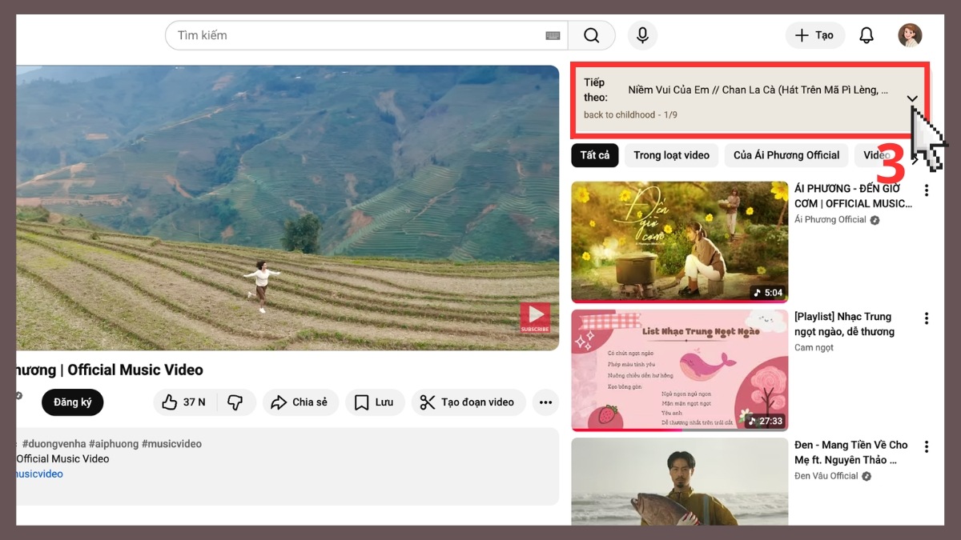Viewport: 961px width, 540px height.
Task: Collapse the Tiếp theo autoplay queue chevron
Action: point(912,98)
